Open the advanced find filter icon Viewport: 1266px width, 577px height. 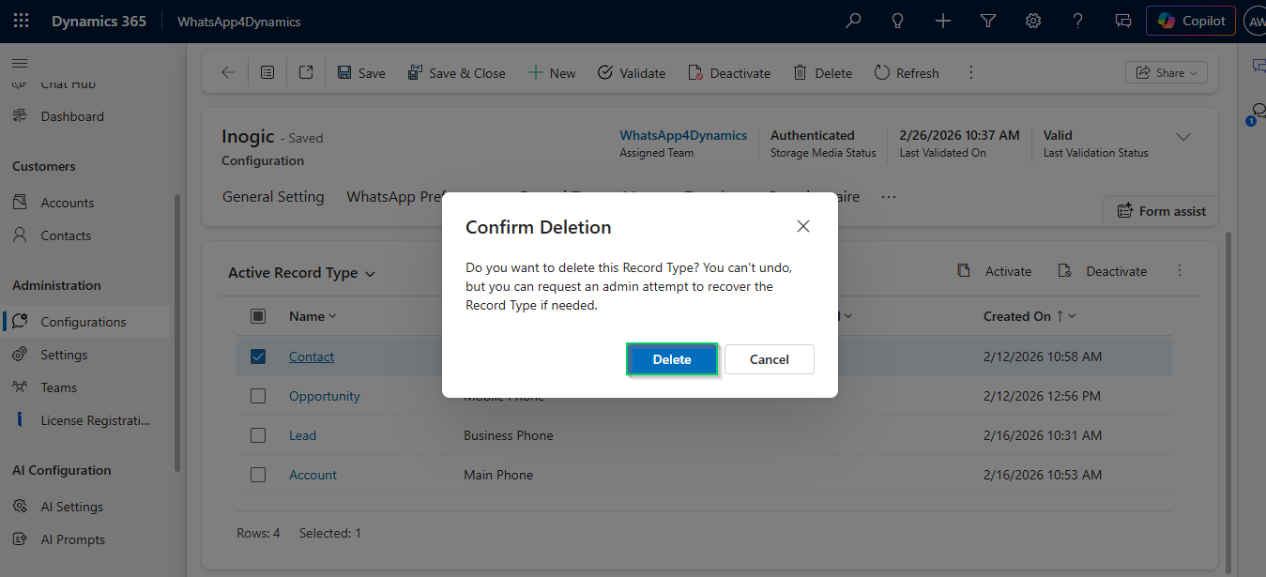click(x=988, y=21)
